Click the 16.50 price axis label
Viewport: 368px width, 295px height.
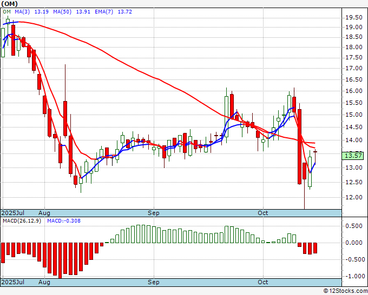[354, 79]
